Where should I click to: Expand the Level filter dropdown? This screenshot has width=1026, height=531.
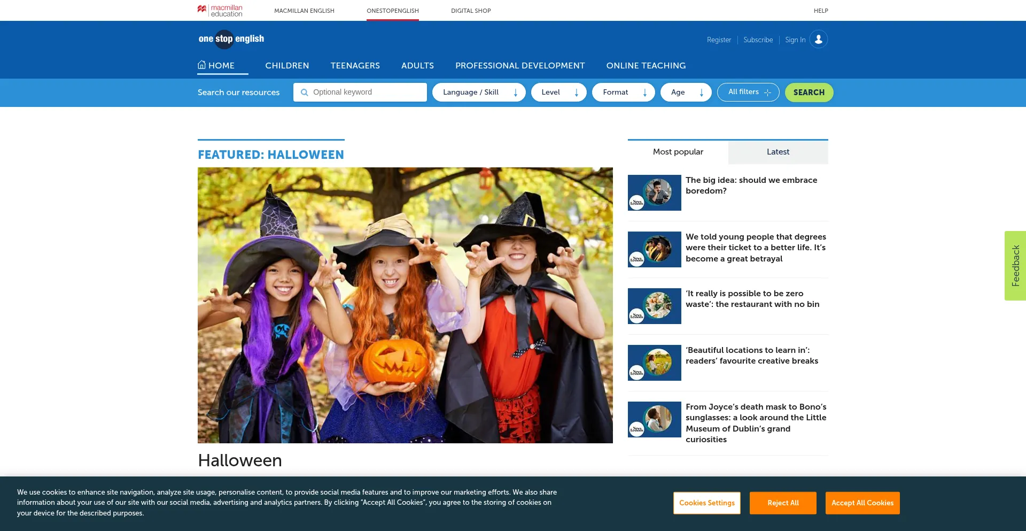click(x=558, y=93)
